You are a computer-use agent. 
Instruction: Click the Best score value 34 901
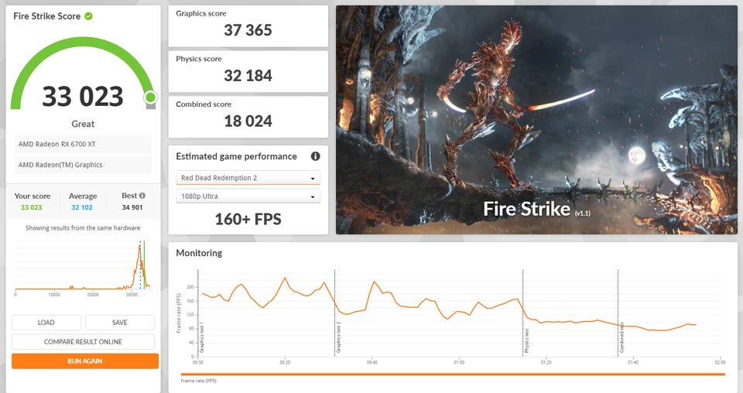pyautogui.click(x=132, y=207)
